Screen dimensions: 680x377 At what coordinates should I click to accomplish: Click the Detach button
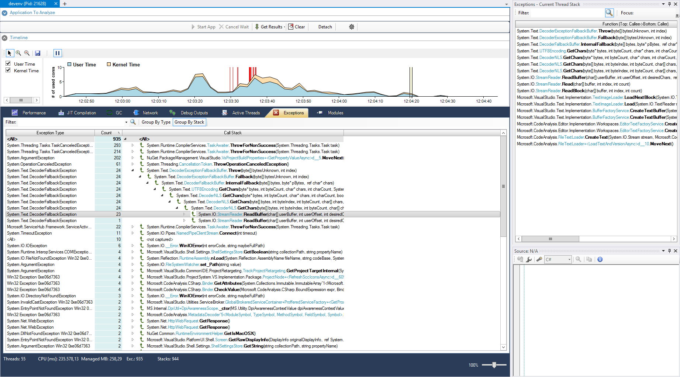325,27
